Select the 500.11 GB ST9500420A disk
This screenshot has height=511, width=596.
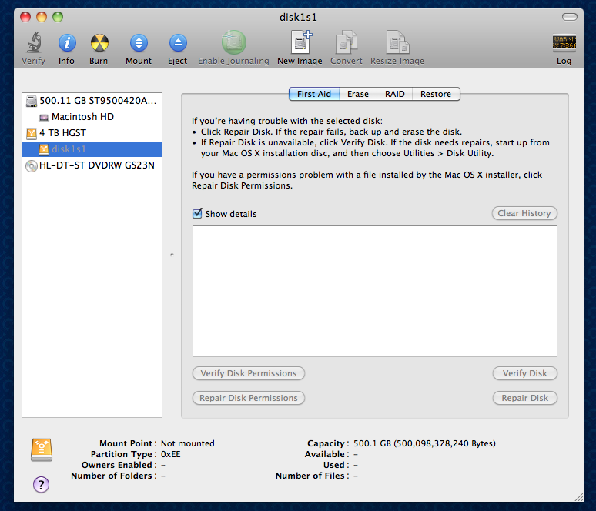tap(92, 101)
